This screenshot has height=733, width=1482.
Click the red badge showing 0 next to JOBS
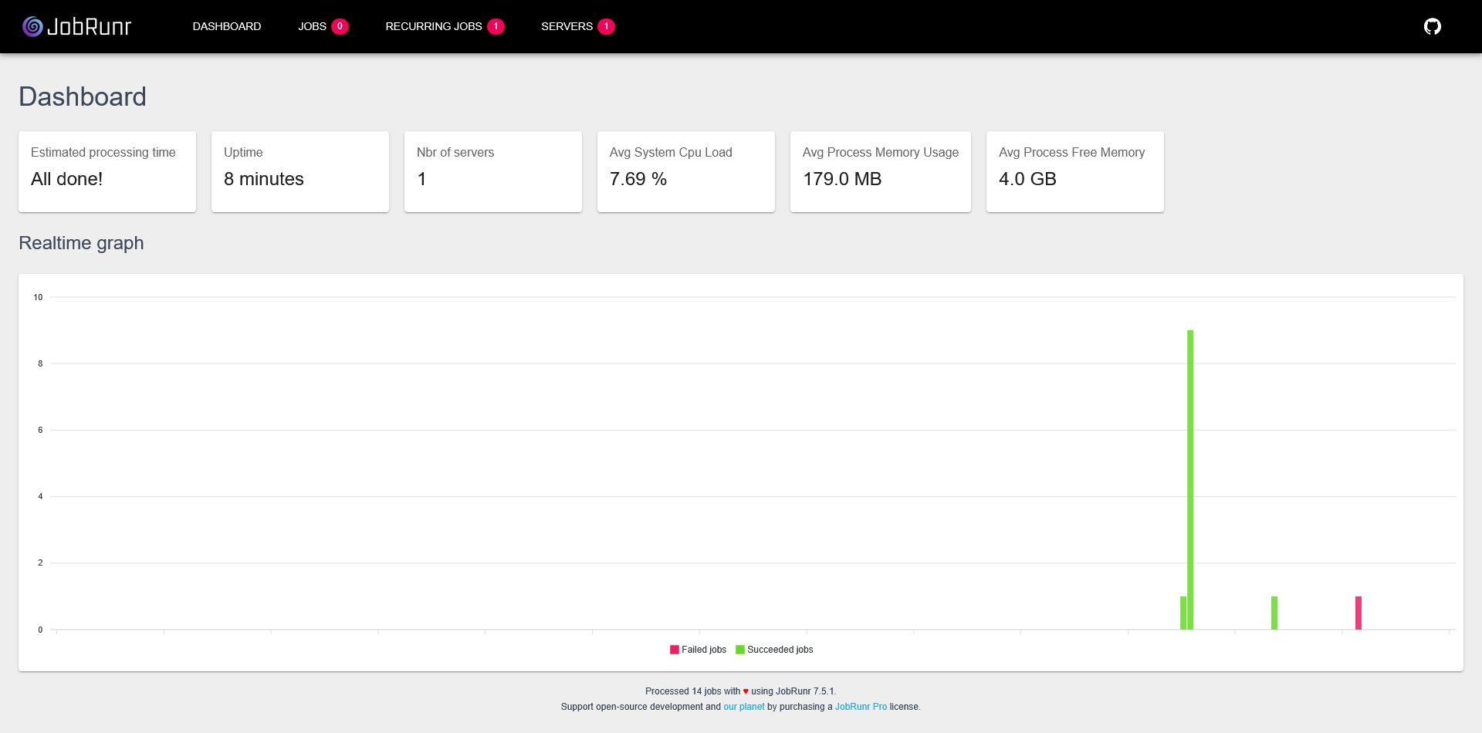pos(338,26)
